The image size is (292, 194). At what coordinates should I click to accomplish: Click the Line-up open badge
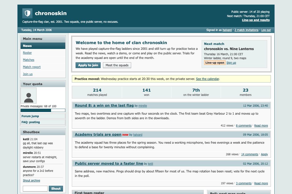(215, 63)
